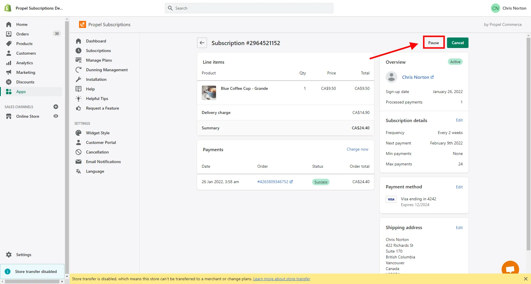Open Chris Norton customer link

(418, 77)
